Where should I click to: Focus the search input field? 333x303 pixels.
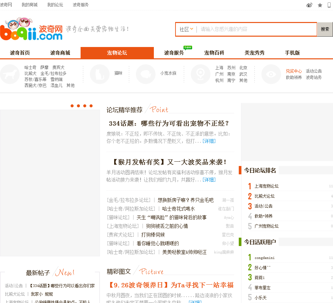point(257,29)
